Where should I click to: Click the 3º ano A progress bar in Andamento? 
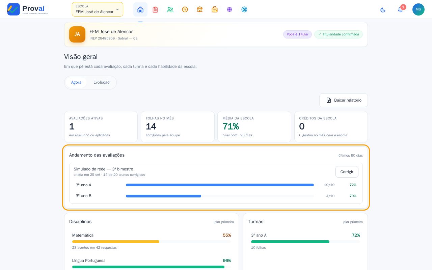click(x=220, y=185)
